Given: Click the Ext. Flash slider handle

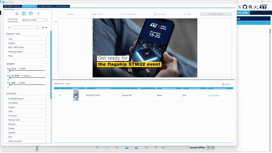Looking at the screenshot, I should tap(10, 71).
